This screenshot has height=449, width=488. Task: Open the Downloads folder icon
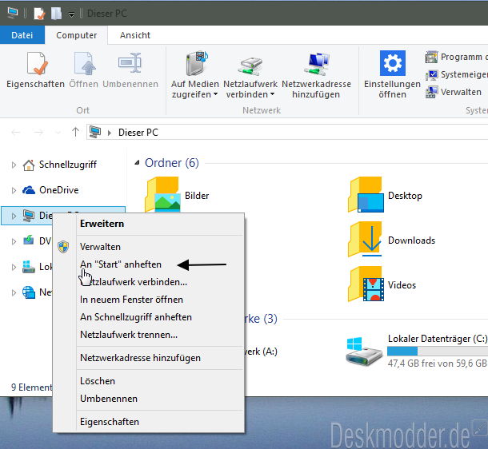pos(365,239)
